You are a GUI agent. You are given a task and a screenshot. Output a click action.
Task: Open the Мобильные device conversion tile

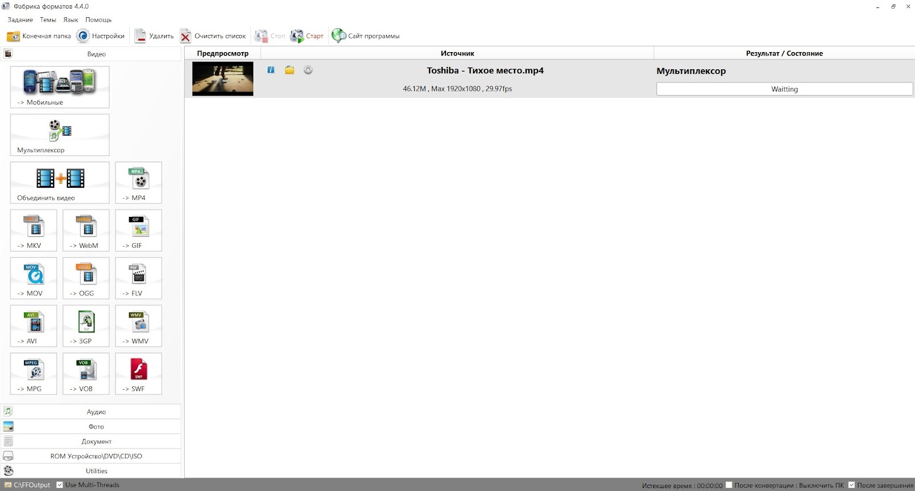59,87
